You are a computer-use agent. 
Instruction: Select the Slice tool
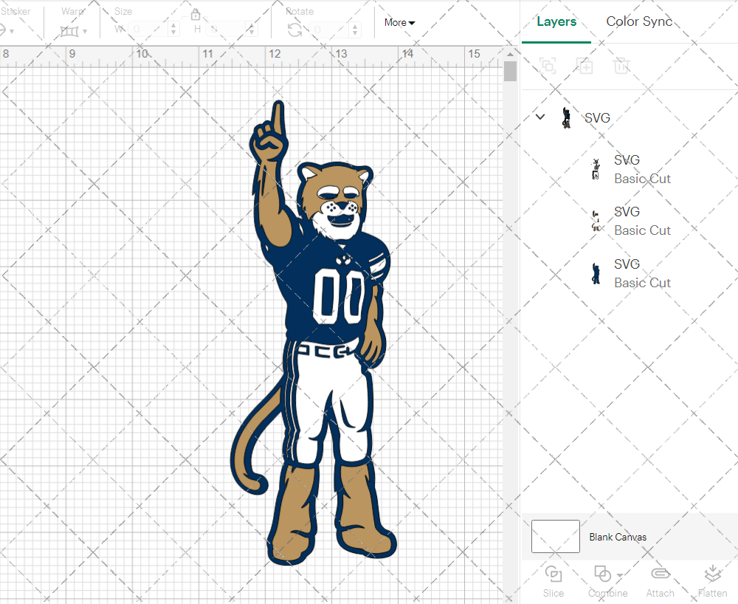[553, 582]
